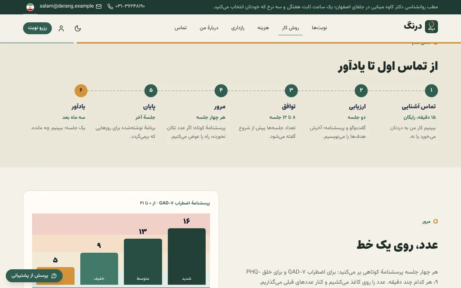Image resolution: width=461 pixels, height=288 pixels.
Task: Open the Iran flag language selector
Action: pyautogui.click(x=30, y=7)
